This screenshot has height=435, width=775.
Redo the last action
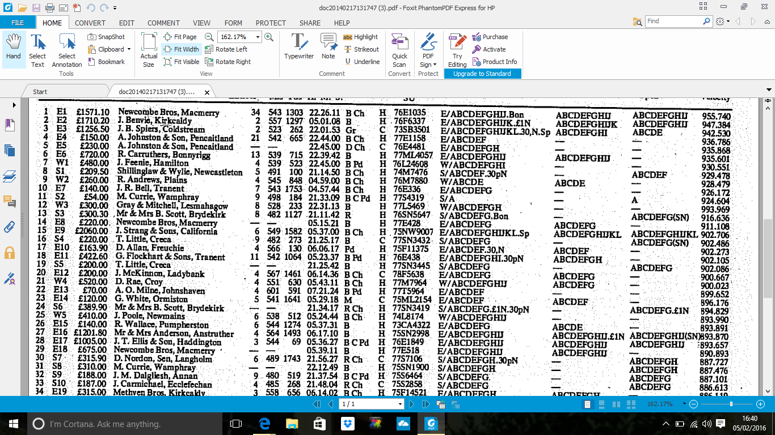point(104,8)
